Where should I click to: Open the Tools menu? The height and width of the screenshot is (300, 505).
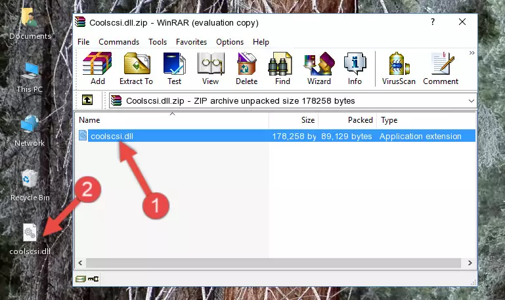point(158,42)
